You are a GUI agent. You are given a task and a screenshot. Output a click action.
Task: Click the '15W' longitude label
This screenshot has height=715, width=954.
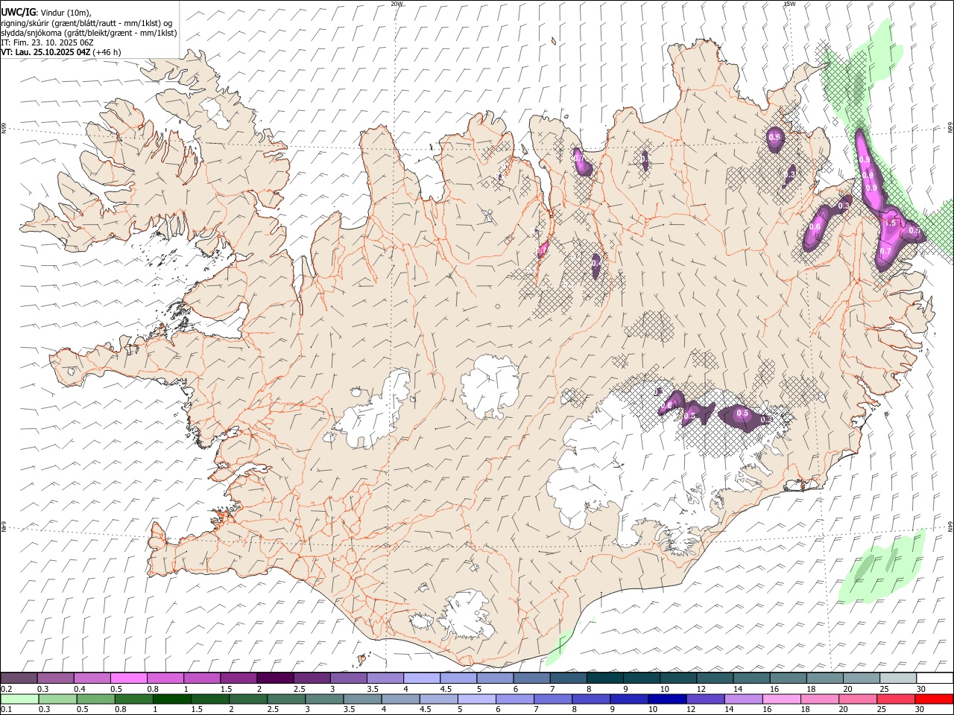click(x=789, y=4)
